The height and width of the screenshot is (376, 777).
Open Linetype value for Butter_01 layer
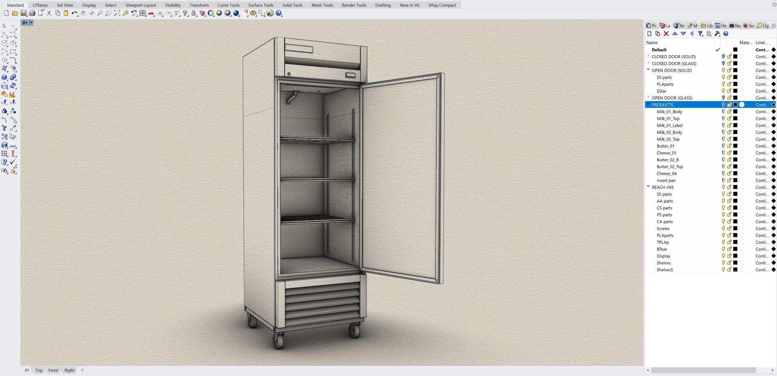click(762, 146)
